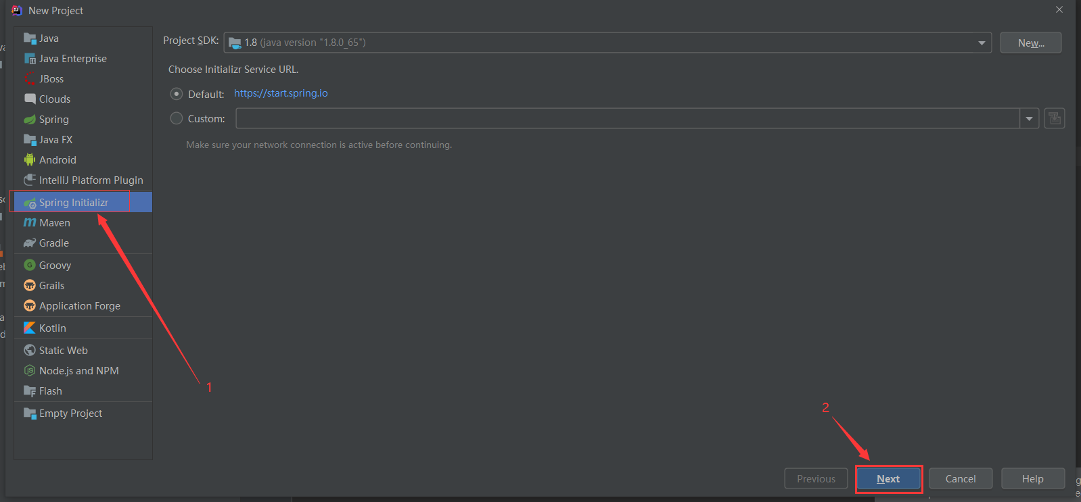Click the IntelliJ Platform Plugin icon

click(x=30, y=180)
